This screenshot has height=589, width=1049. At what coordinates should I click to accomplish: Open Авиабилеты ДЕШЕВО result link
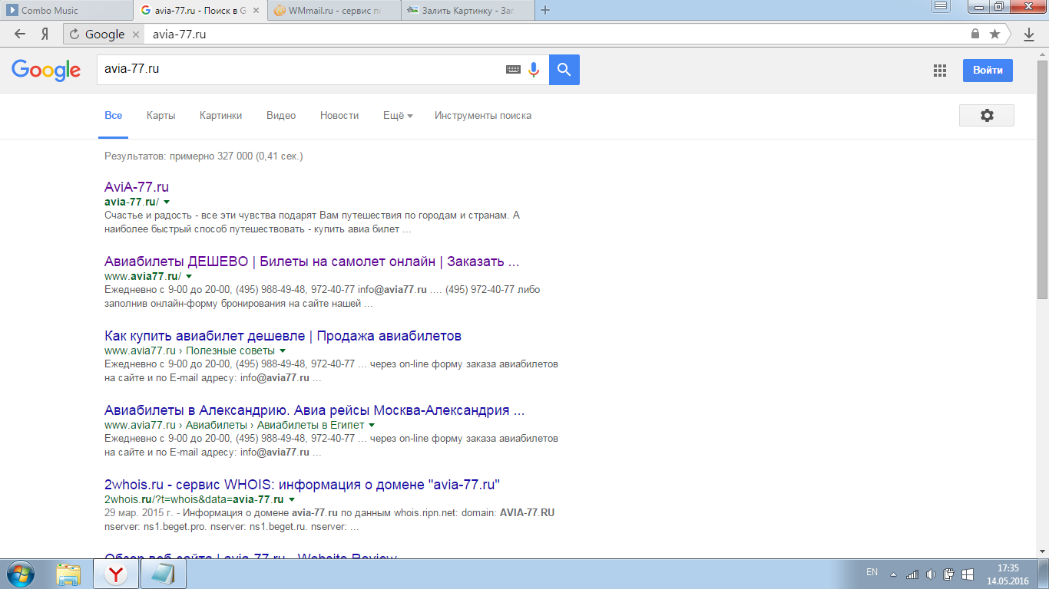click(x=312, y=262)
